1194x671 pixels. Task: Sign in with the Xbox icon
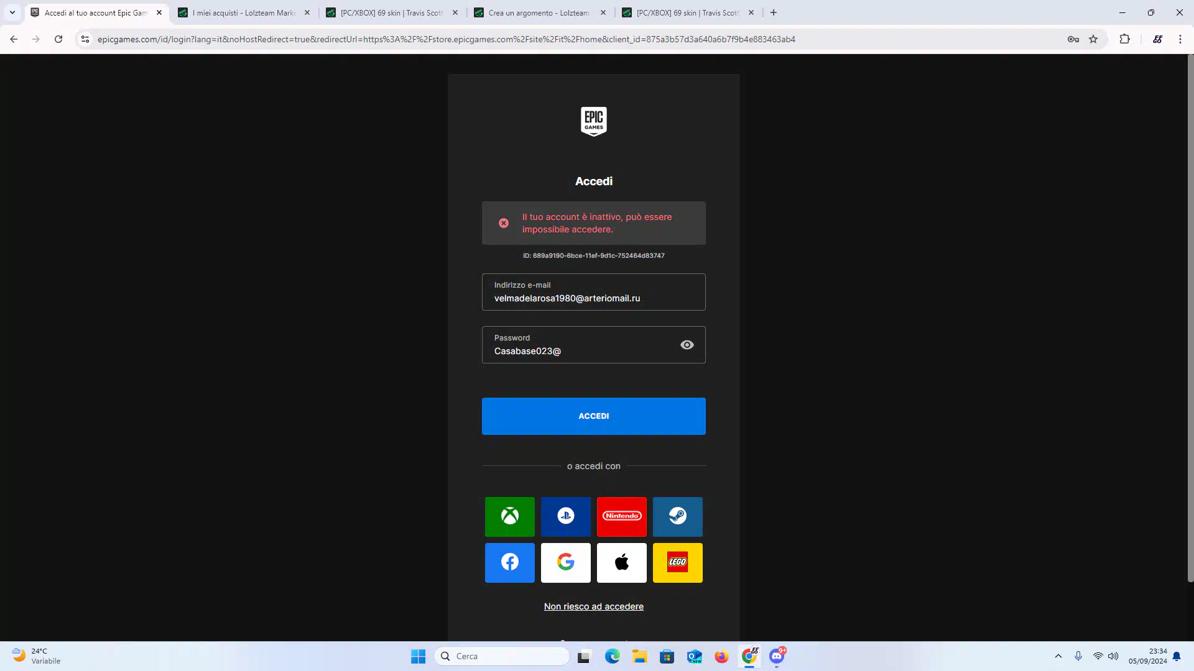pyautogui.click(x=509, y=516)
